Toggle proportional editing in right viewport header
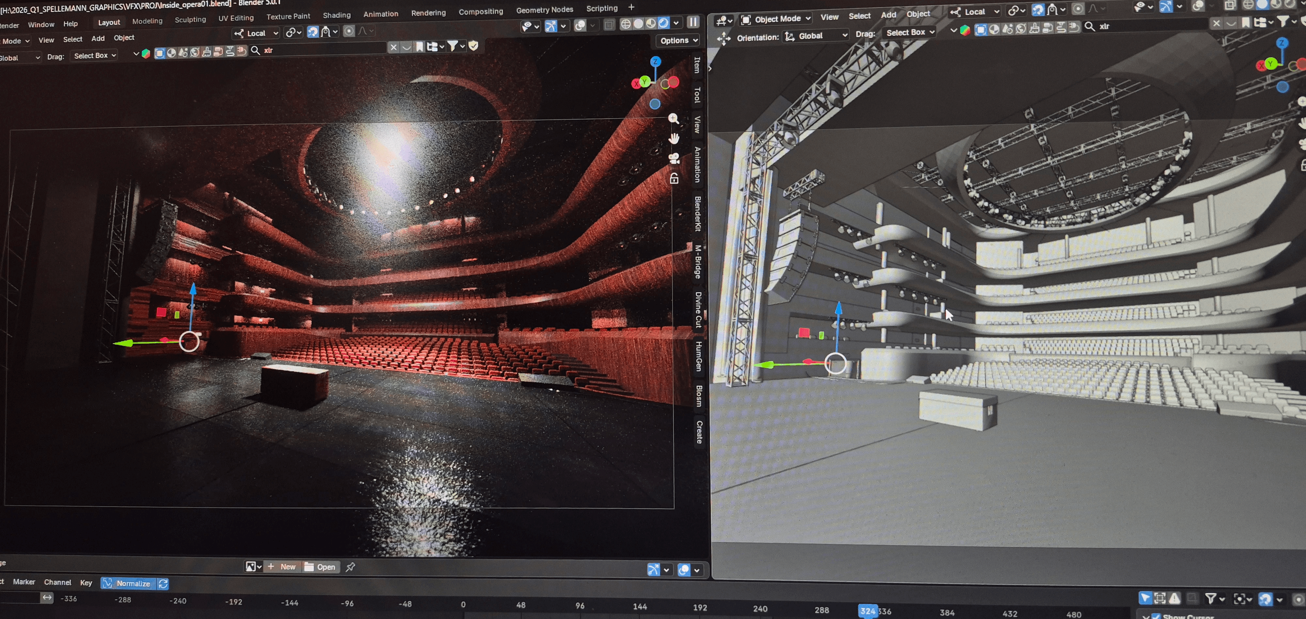1306x619 pixels. coord(1078,9)
